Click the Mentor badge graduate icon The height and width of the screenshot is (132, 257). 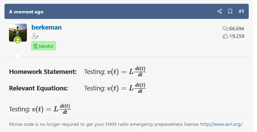(x=36, y=46)
